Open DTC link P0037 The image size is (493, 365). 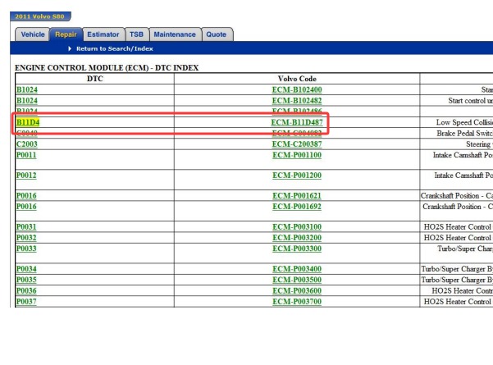26,302
